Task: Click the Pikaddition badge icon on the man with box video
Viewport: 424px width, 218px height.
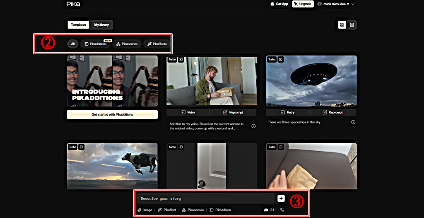Action: pyautogui.click(x=181, y=59)
